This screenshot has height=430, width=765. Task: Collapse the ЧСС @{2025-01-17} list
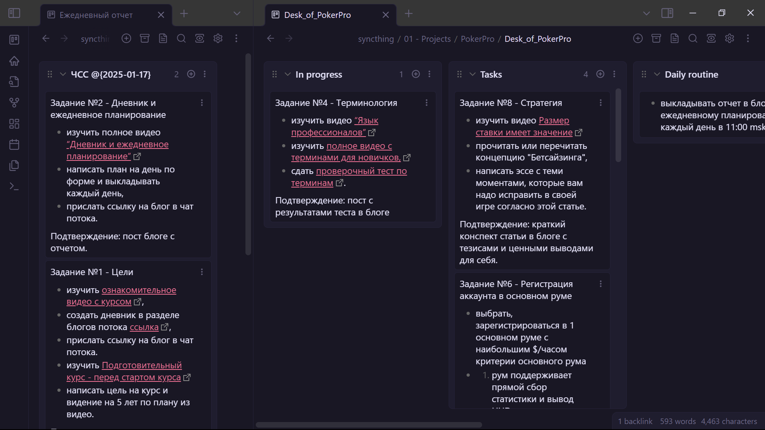(63, 74)
